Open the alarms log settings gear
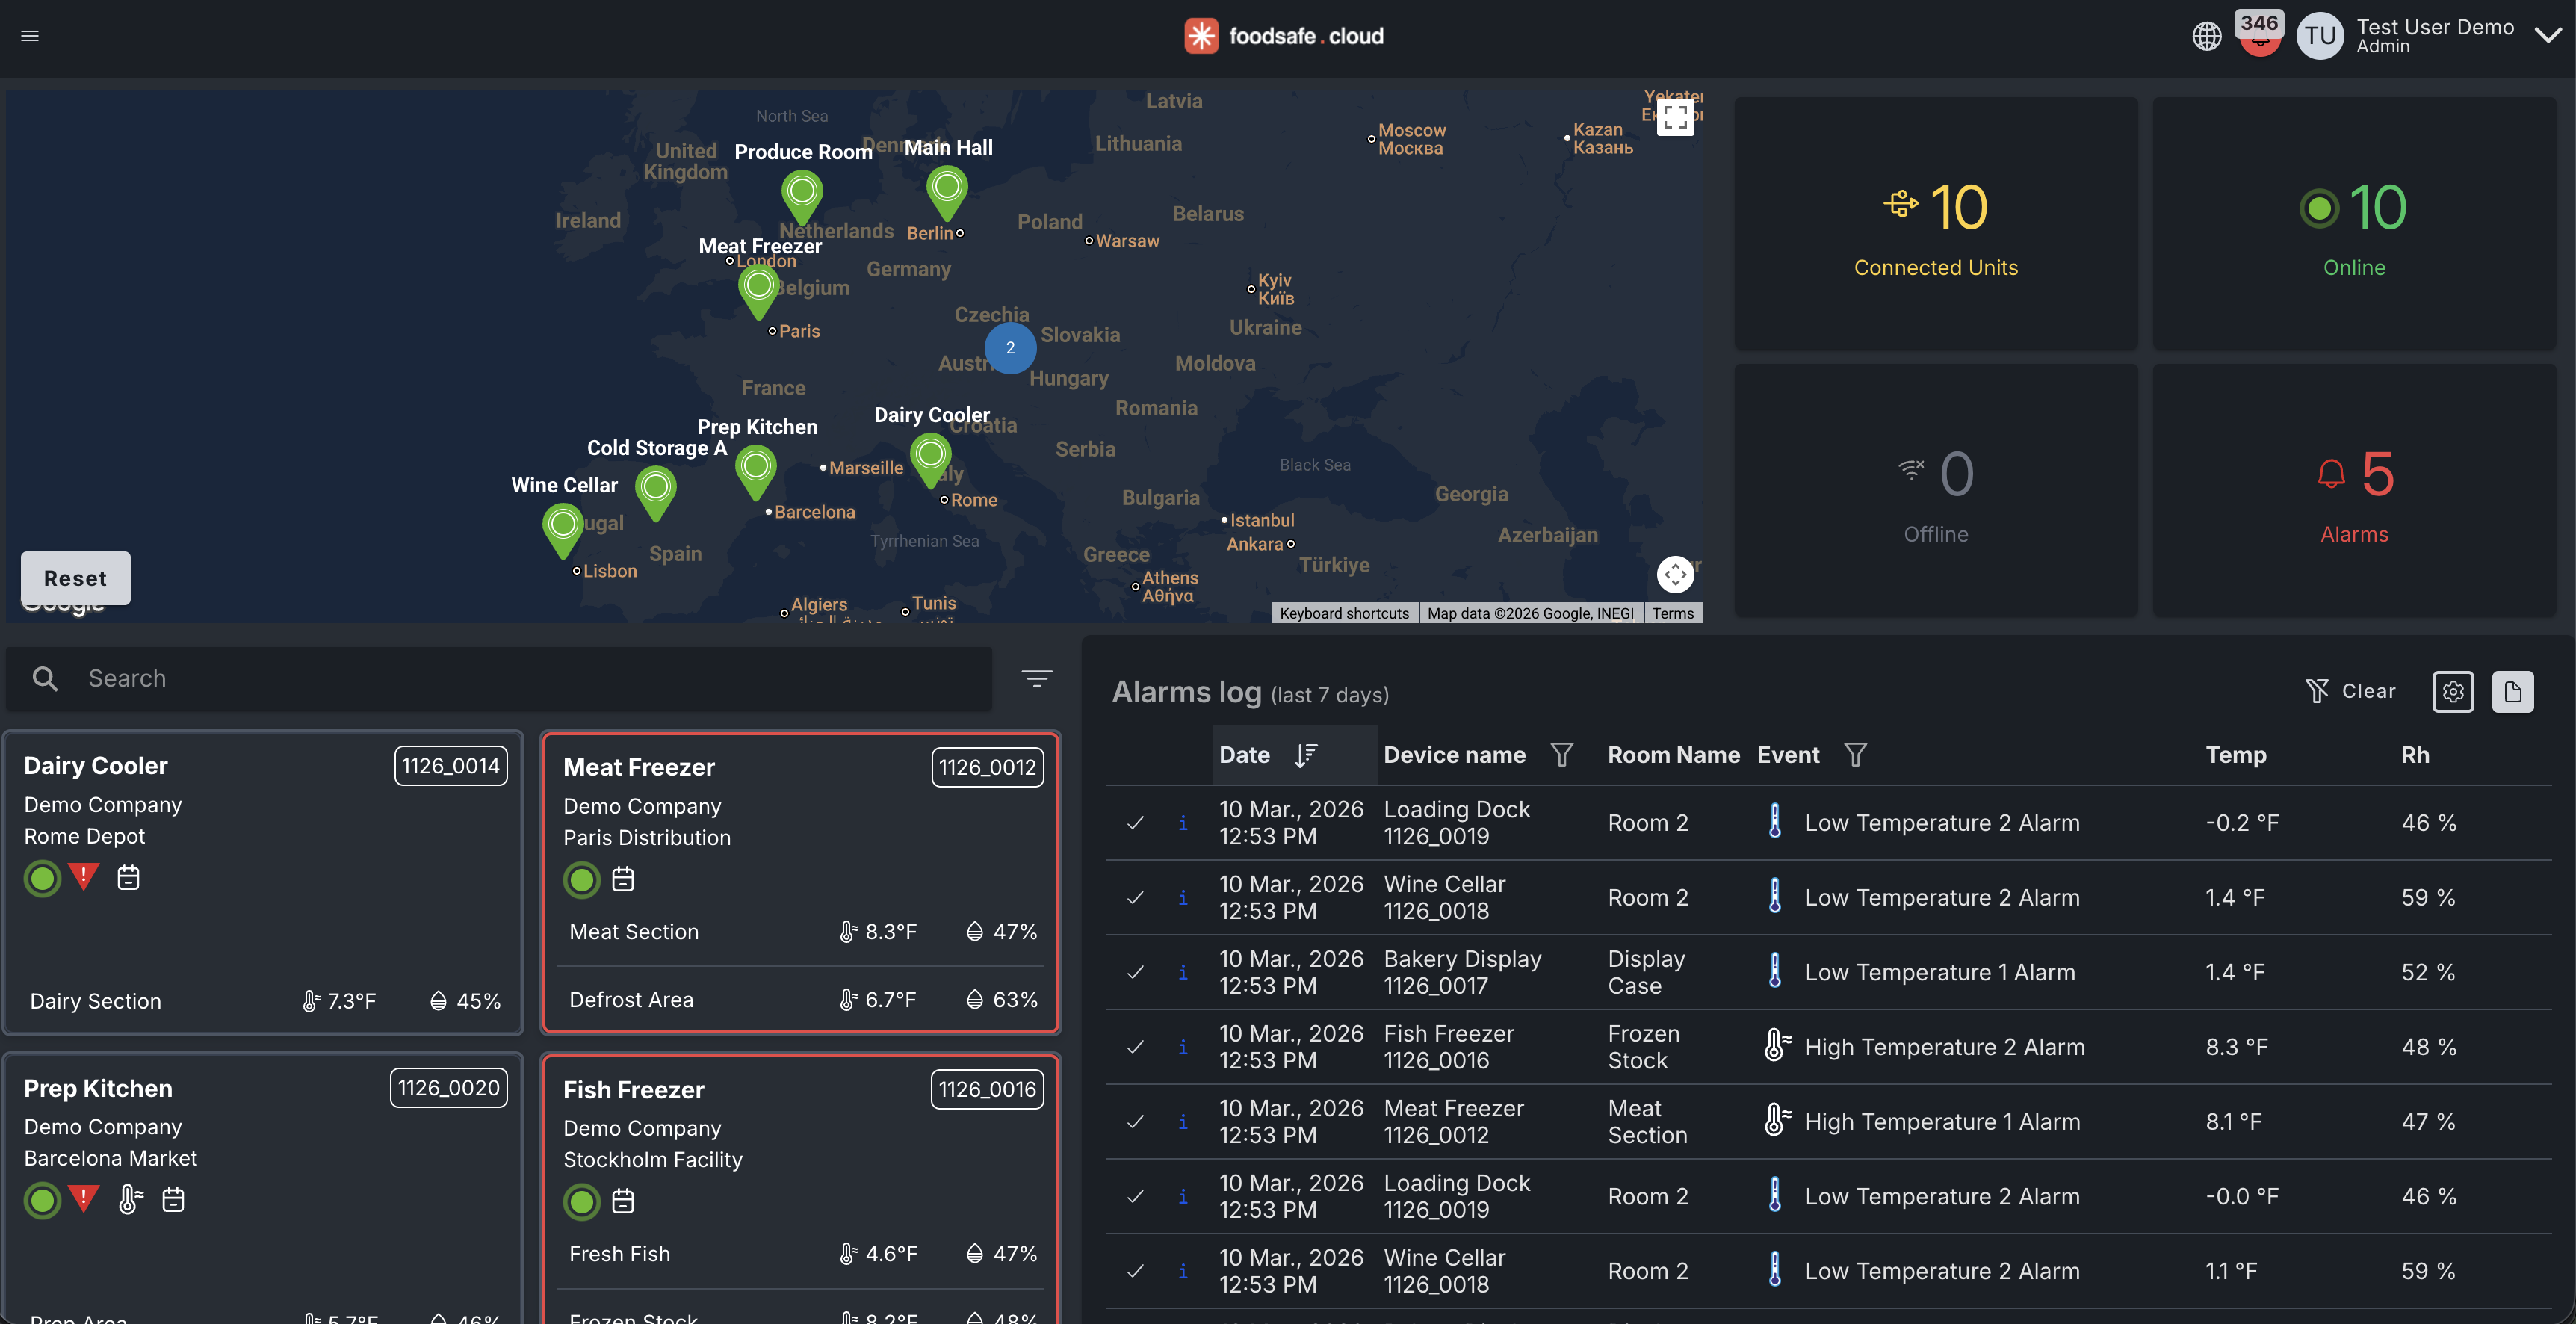The image size is (2576, 1324). tap(2453, 691)
